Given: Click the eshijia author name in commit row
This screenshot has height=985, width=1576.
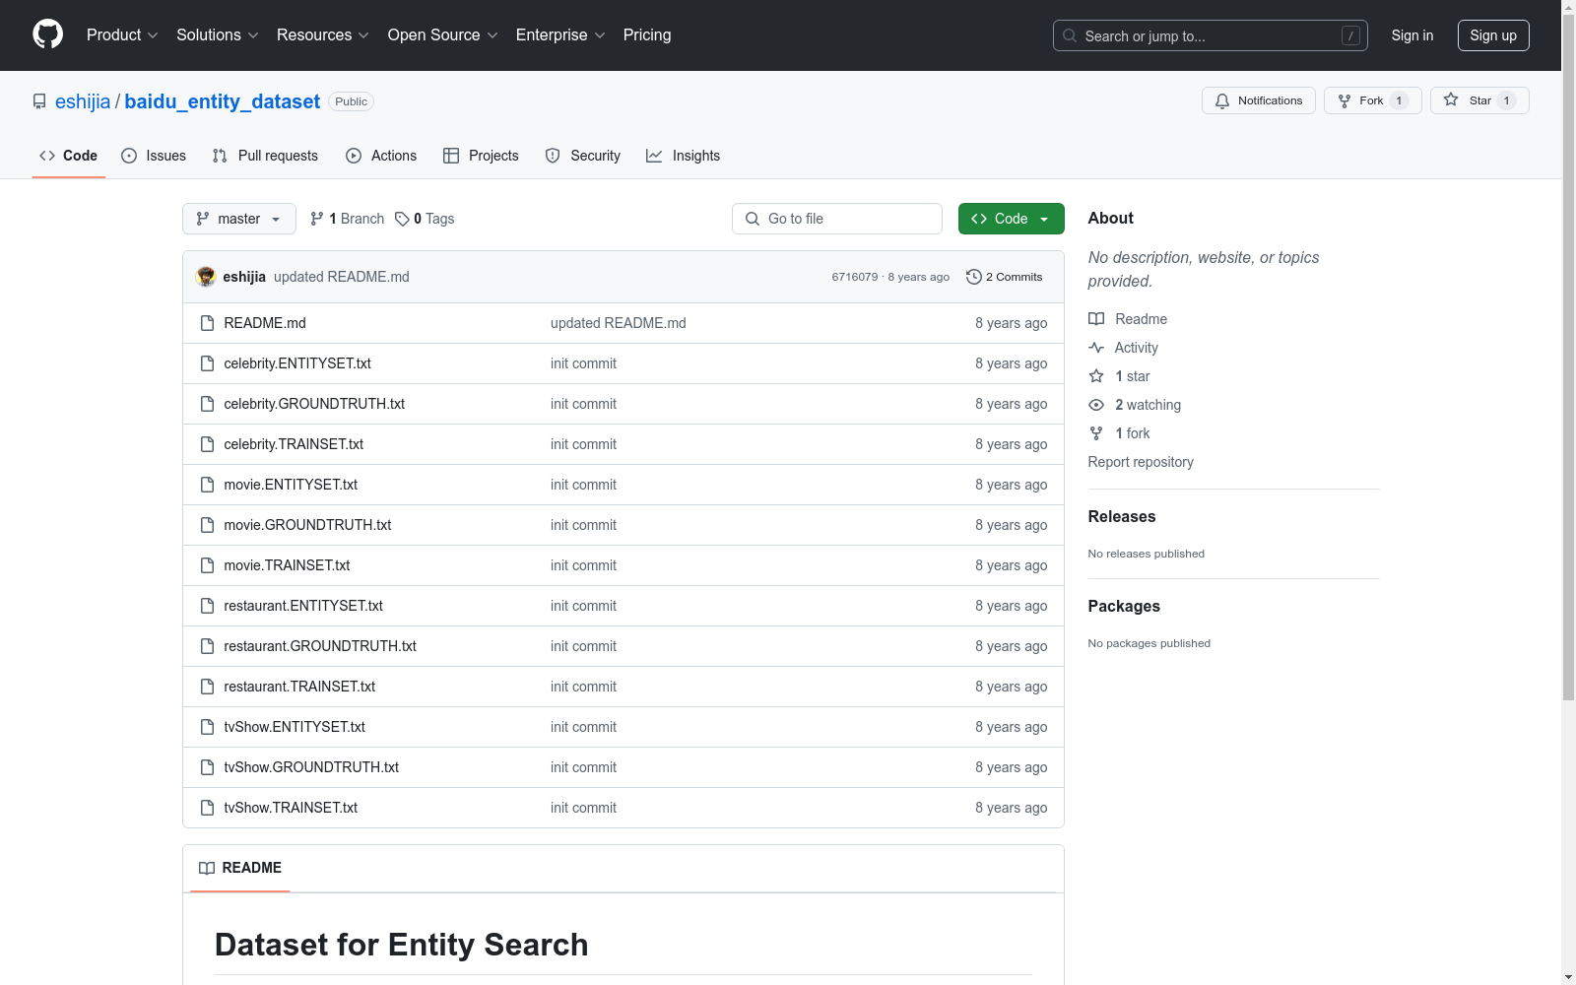Looking at the screenshot, I should coord(244,277).
